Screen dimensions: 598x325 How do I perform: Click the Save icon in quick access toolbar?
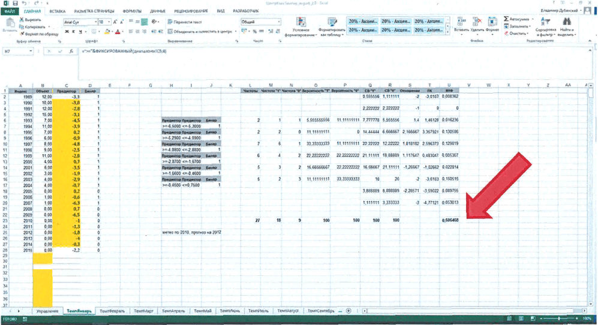[x=15, y=3]
